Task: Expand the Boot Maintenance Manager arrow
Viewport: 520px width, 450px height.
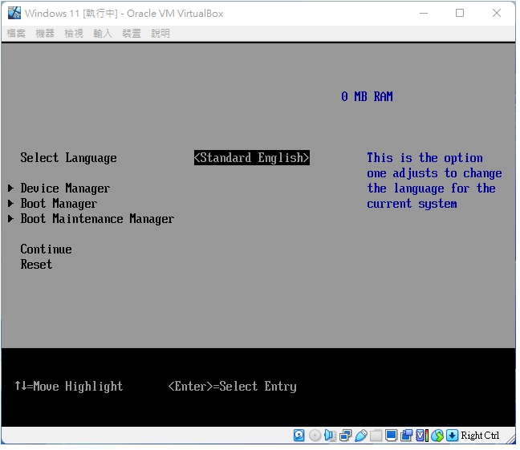Action: click(11, 220)
